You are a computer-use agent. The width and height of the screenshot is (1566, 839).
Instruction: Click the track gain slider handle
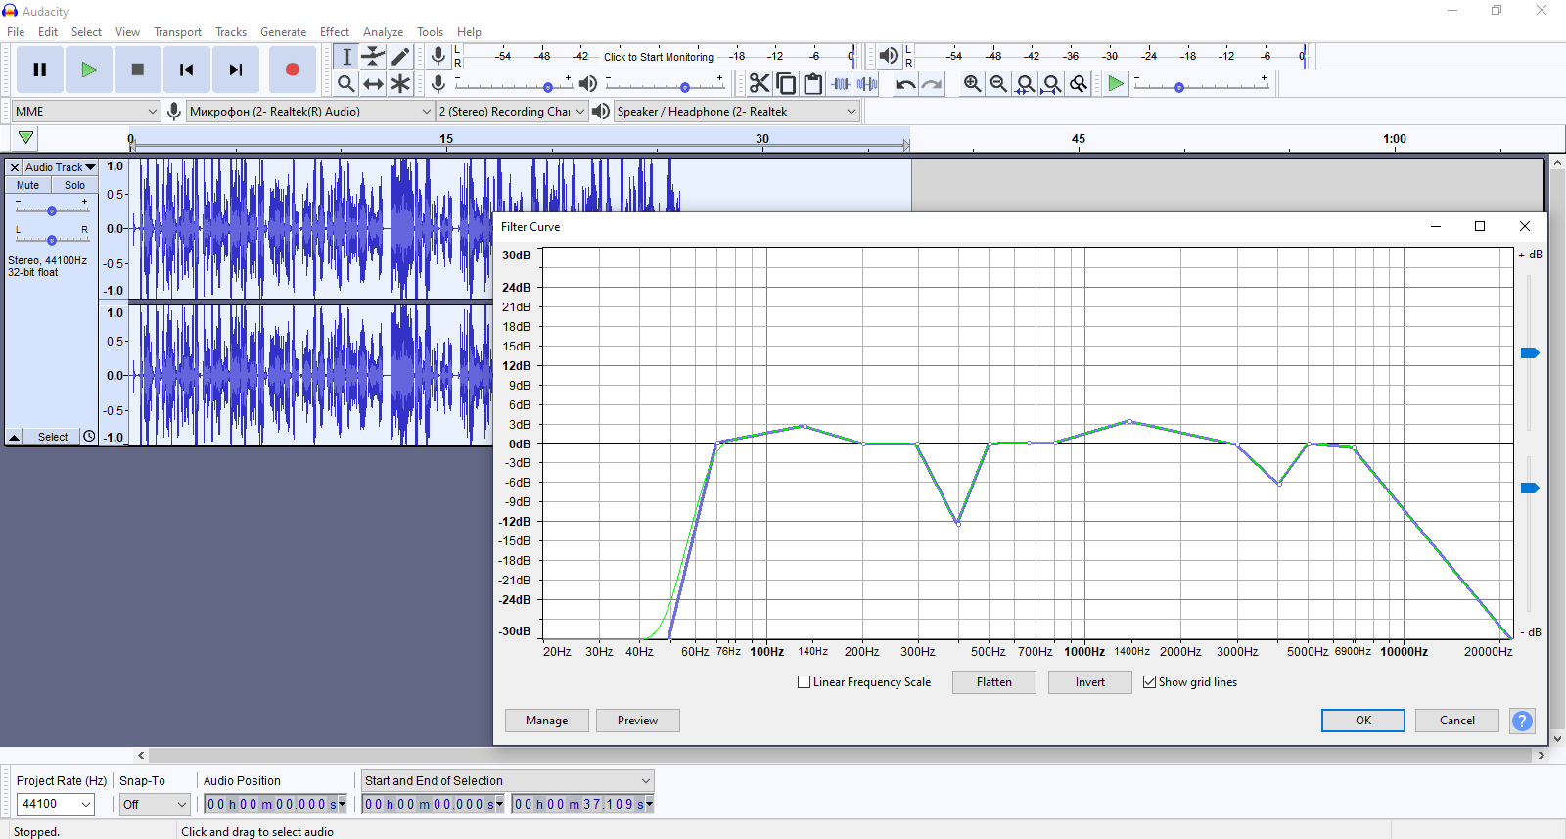(x=52, y=210)
